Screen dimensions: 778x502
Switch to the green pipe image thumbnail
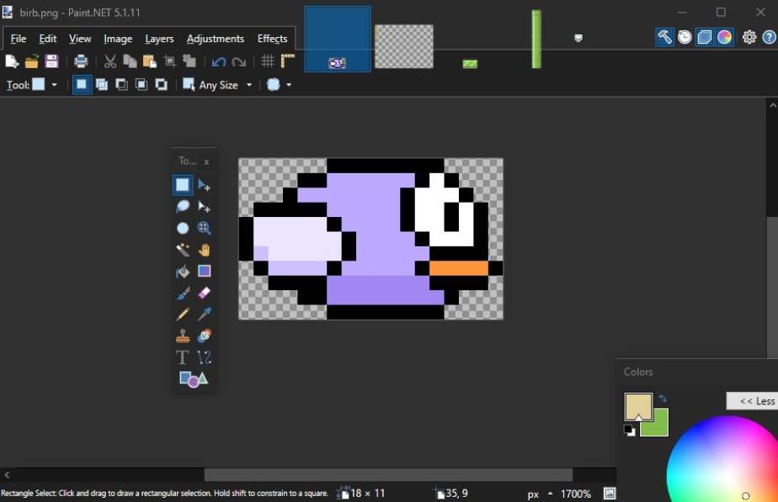[x=536, y=39]
